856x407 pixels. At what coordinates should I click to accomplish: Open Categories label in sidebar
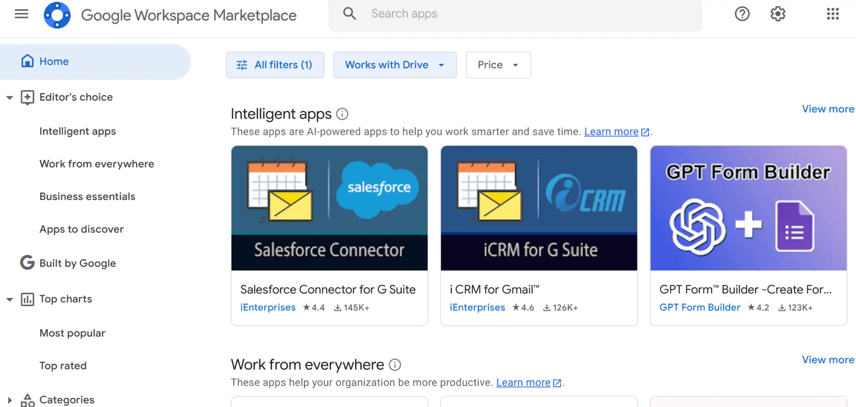click(x=67, y=400)
